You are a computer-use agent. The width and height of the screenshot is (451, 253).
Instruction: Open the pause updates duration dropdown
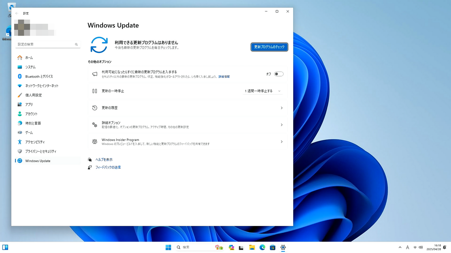click(262, 91)
